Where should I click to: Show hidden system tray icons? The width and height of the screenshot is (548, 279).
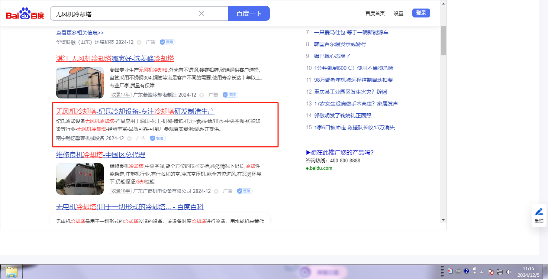[482, 272]
